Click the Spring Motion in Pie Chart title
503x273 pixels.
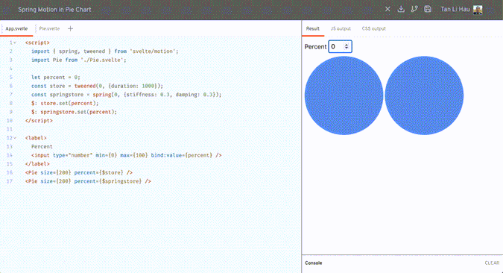point(54,9)
